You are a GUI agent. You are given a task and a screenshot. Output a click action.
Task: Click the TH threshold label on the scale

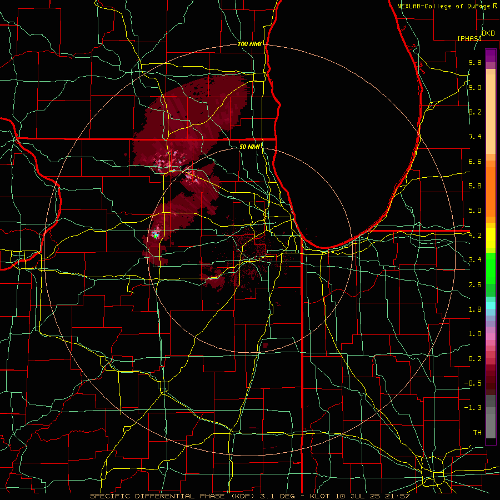(x=477, y=433)
